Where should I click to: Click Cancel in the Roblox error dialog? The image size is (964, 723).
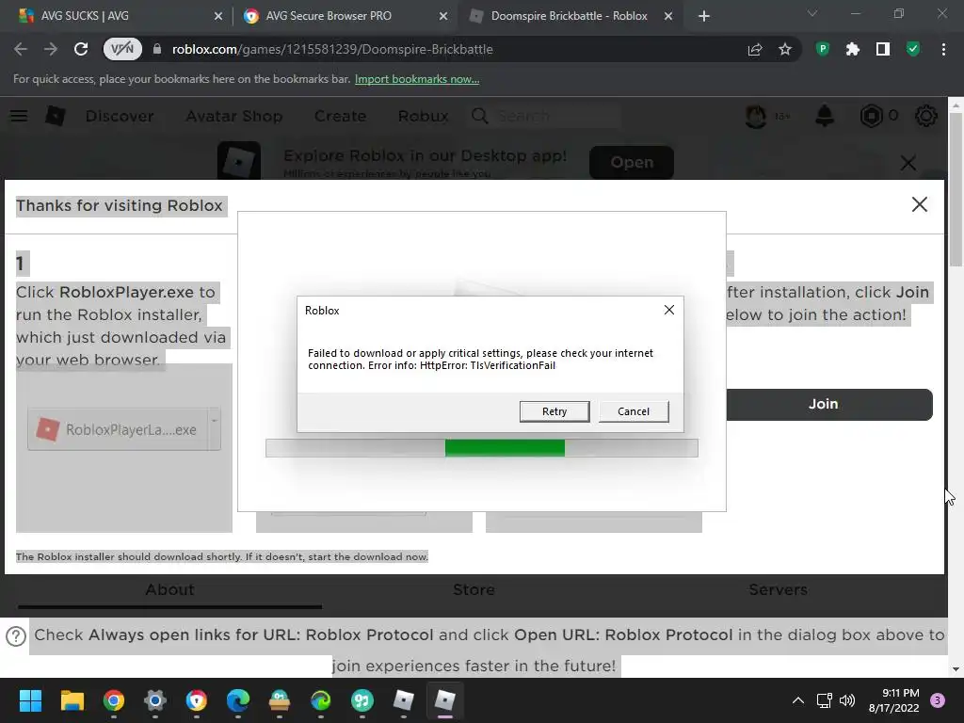point(634,411)
